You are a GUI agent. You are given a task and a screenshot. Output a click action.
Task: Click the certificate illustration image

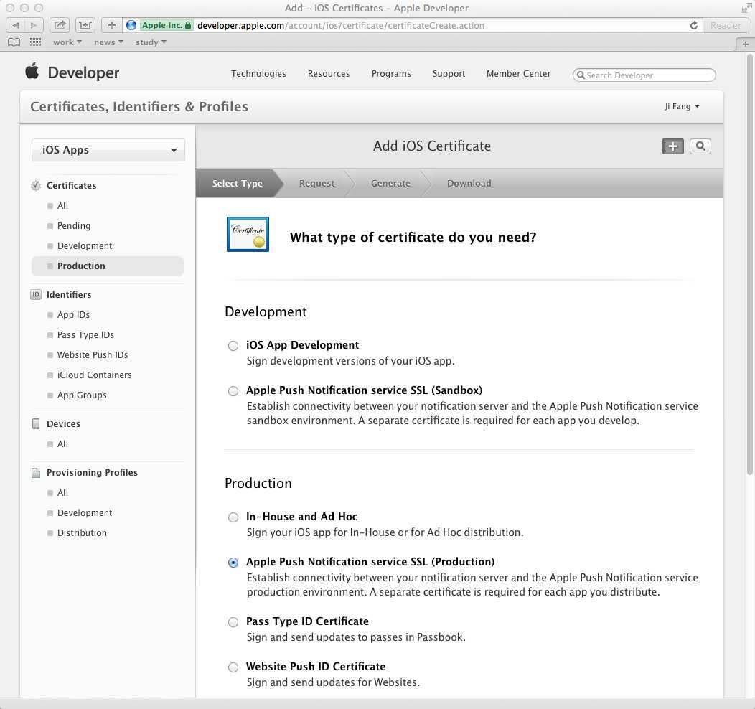coord(248,235)
